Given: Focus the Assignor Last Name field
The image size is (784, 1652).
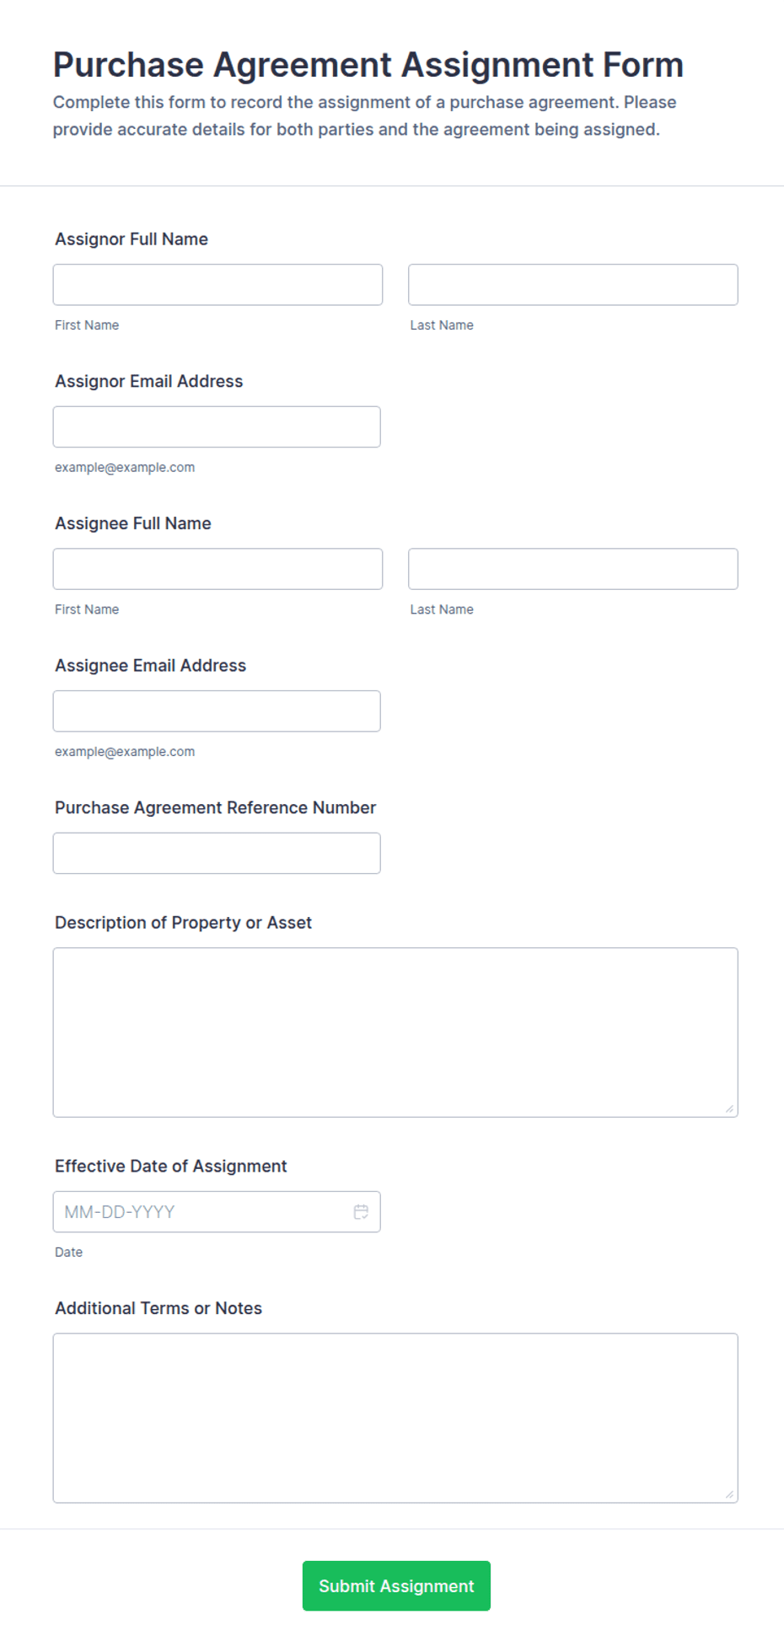Looking at the screenshot, I should point(573,285).
